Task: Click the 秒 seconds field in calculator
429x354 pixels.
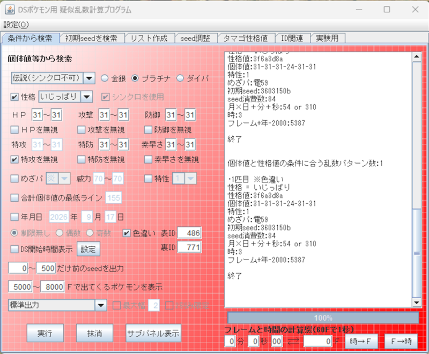Action: [x=254, y=342]
